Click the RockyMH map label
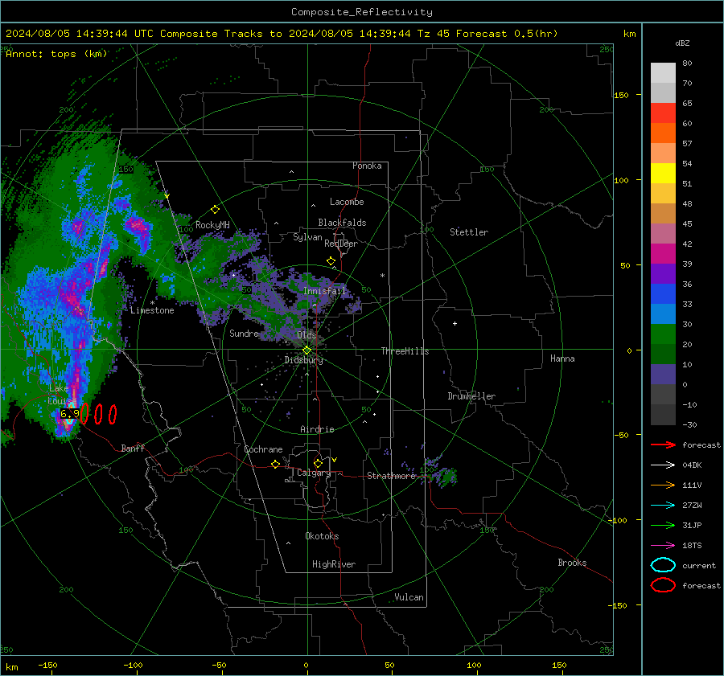The height and width of the screenshot is (676, 724). [212, 225]
